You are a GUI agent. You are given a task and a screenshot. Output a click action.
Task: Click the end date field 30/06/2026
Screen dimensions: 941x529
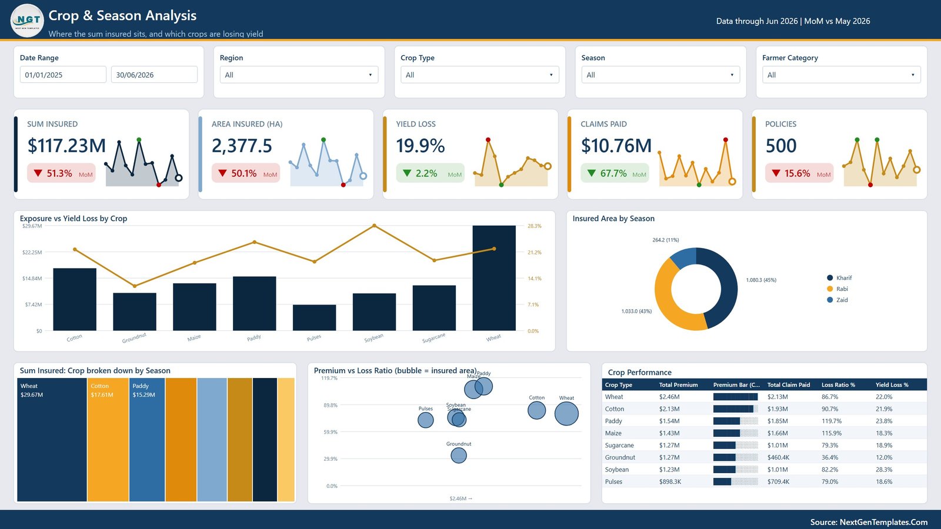pos(154,75)
